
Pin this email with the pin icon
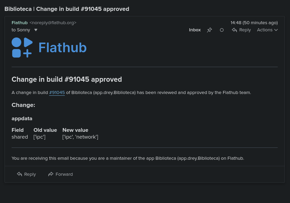tap(209, 30)
